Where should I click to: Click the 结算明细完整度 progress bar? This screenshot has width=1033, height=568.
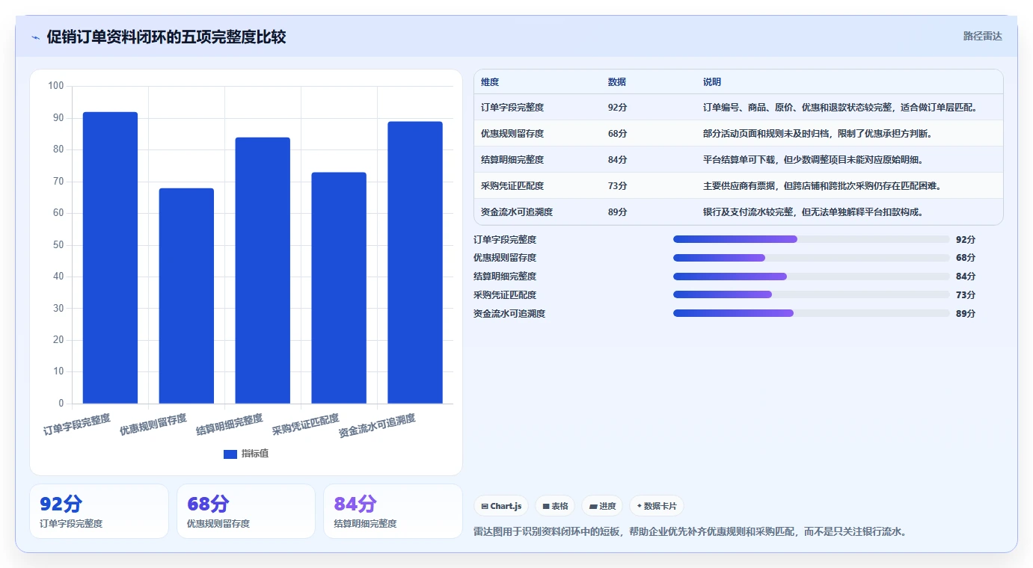coord(811,277)
